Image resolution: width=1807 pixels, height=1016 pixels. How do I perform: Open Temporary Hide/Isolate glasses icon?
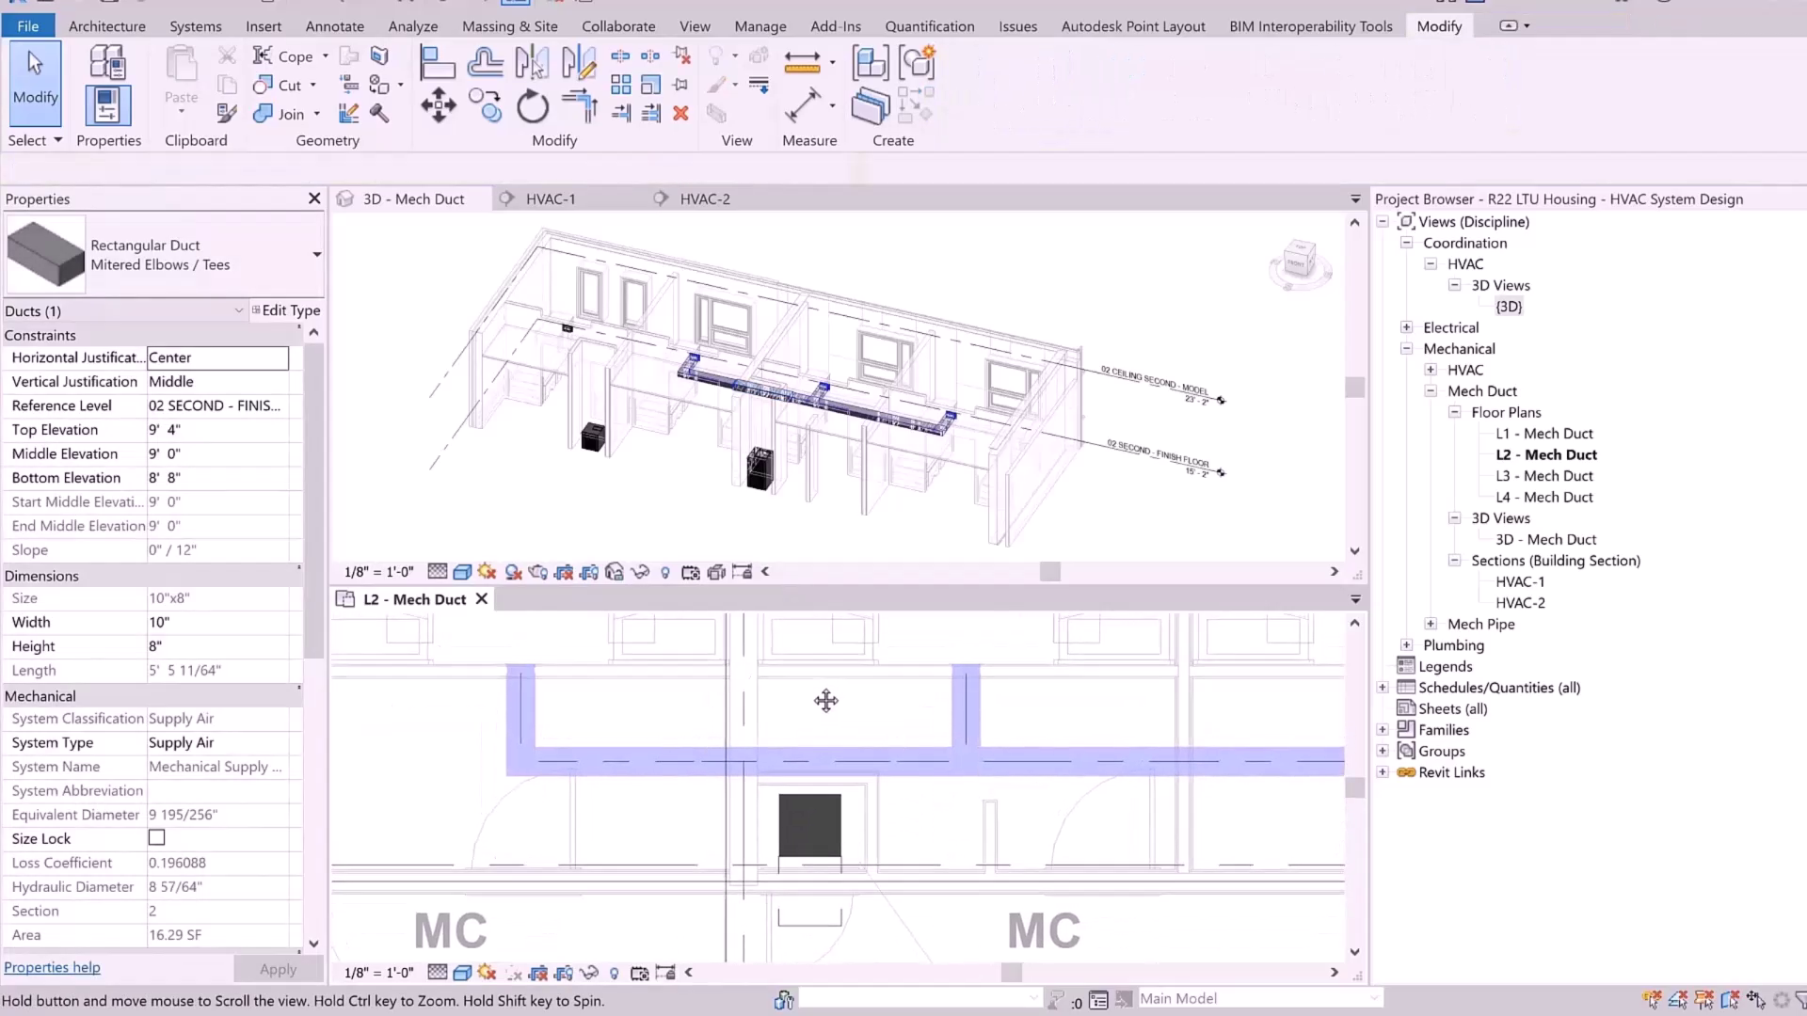(640, 571)
